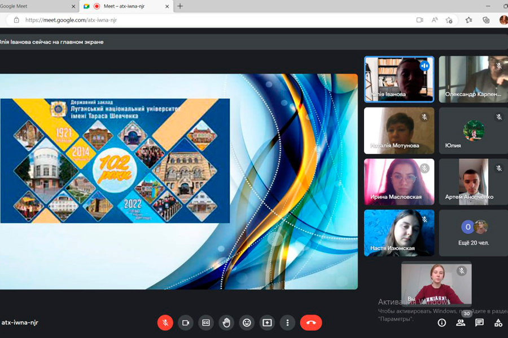Screen dimensions: 508x338
Task: Unmute the microphone in the call controls
Action: click(x=165, y=323)
